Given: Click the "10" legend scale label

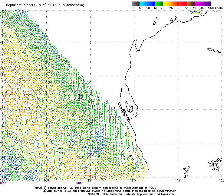Looking at the screenshot, I should (x=148, y=8).
